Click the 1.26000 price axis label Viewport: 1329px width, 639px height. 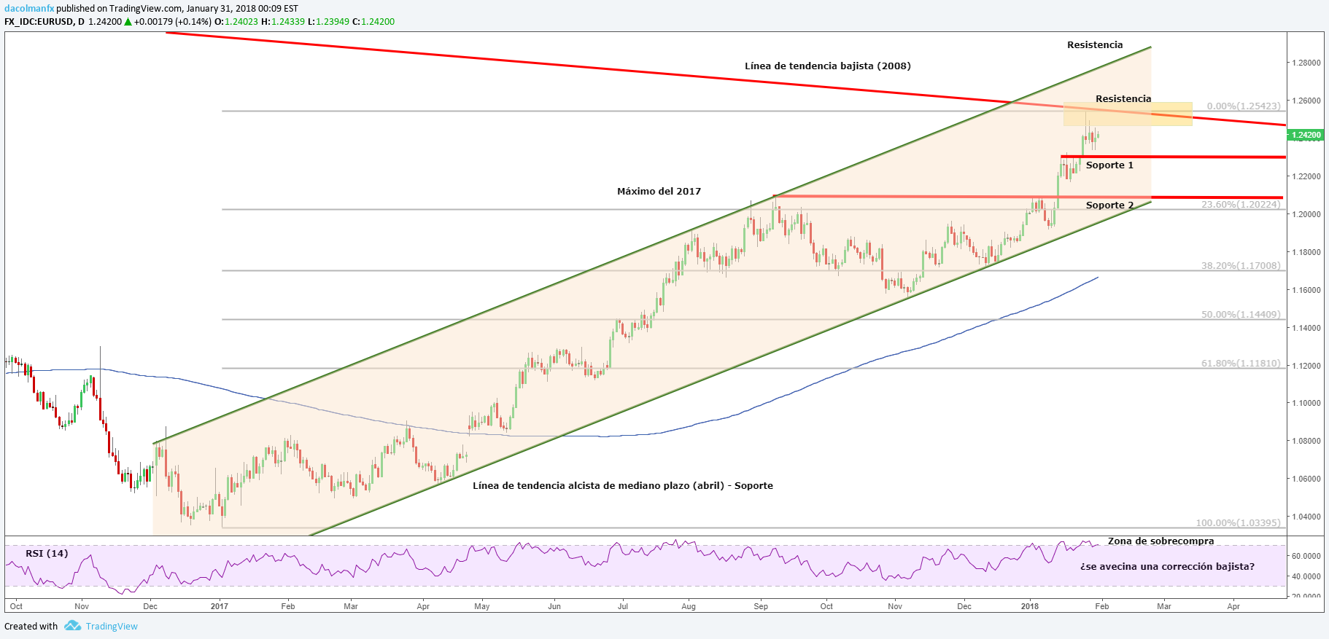[1306, 101]
